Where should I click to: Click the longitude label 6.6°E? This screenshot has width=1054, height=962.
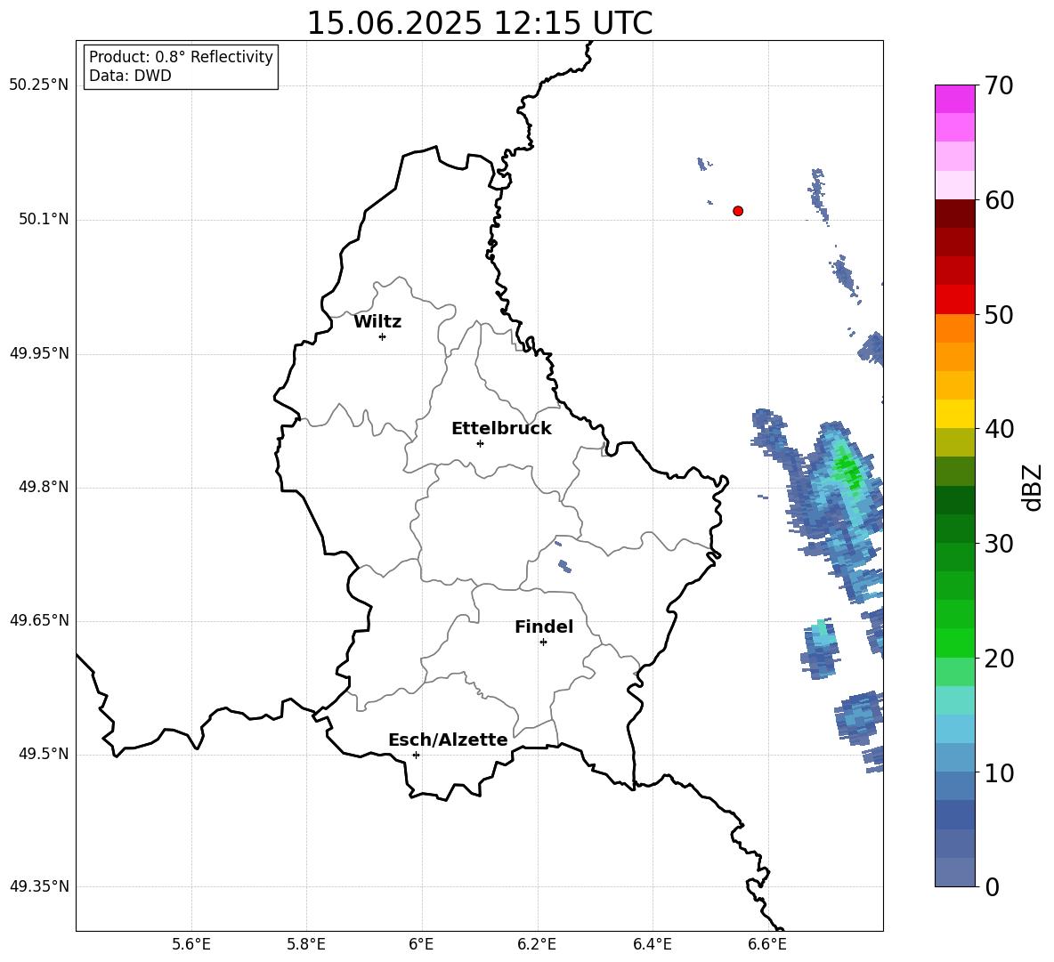(x=767, y=944)
